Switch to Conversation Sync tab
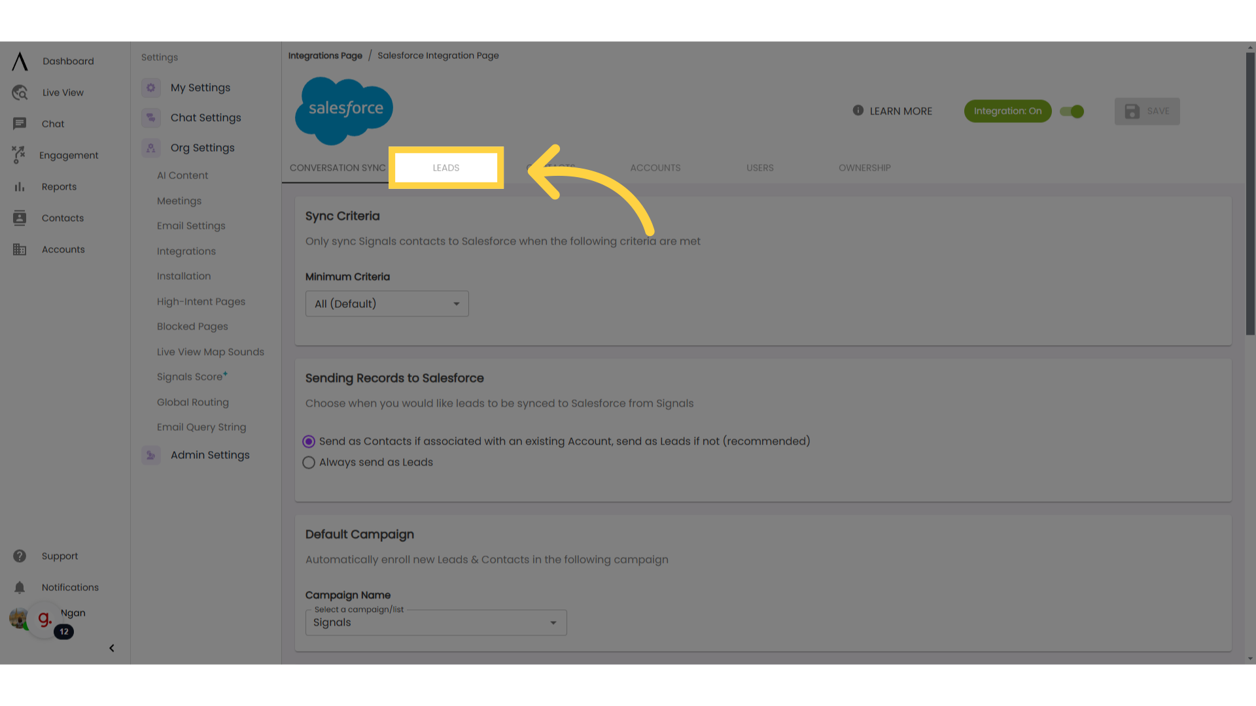Image resolution: width=1256 pixels, height=706 pixels. (338, 168)
